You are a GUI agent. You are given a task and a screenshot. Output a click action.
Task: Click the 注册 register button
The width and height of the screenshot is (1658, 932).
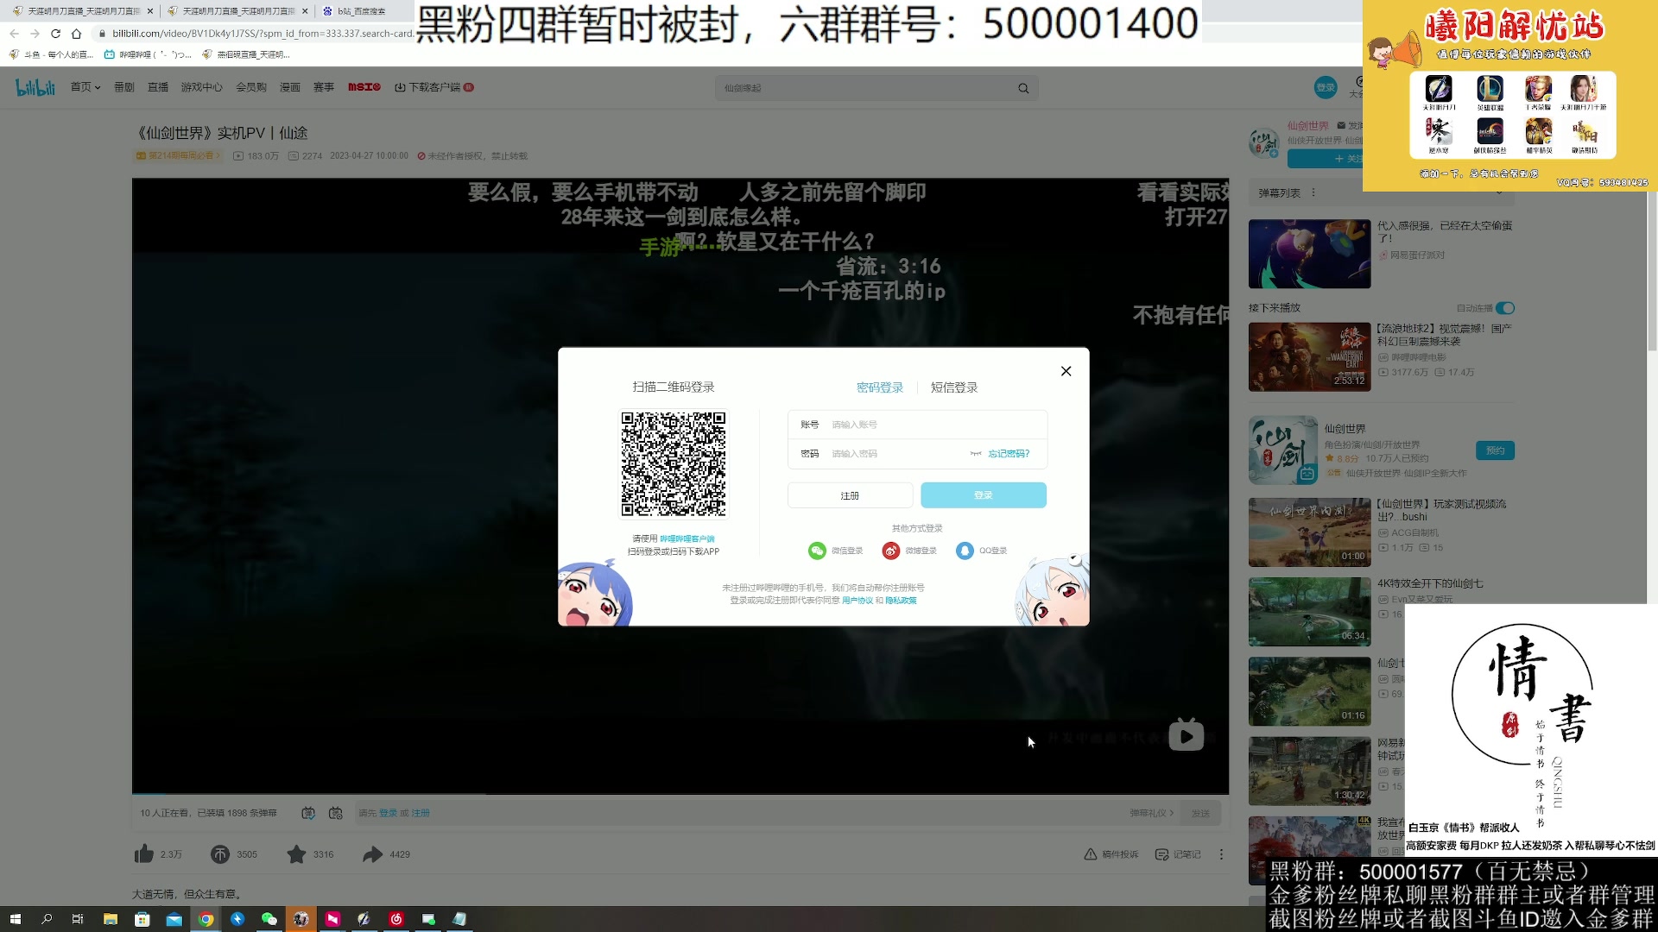(849, 494)
